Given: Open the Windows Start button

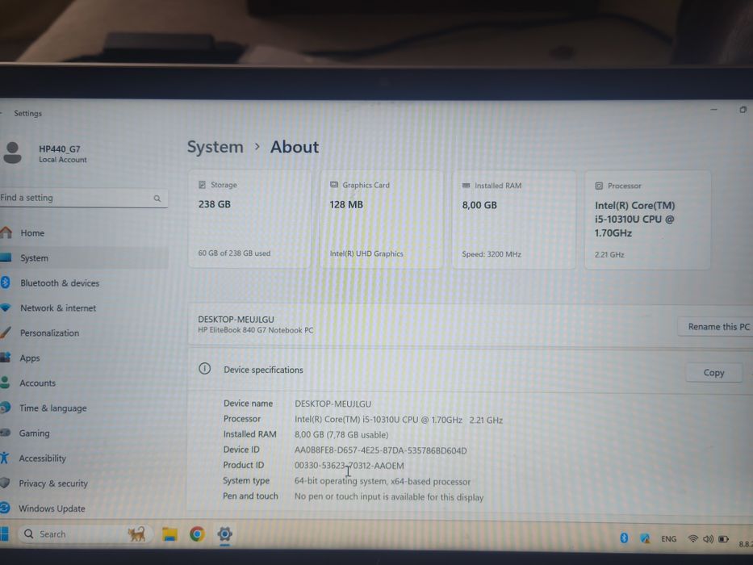Looking at the screenshot, I should [5, 534].
